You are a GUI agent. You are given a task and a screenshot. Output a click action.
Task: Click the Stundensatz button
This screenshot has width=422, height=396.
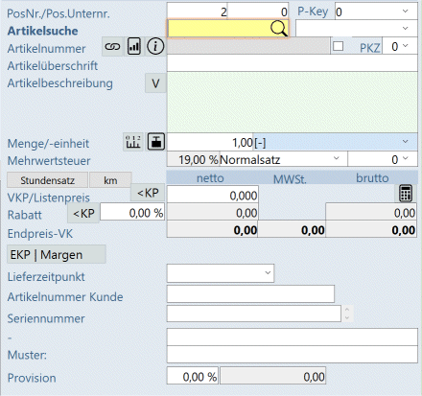click(47, 180)
